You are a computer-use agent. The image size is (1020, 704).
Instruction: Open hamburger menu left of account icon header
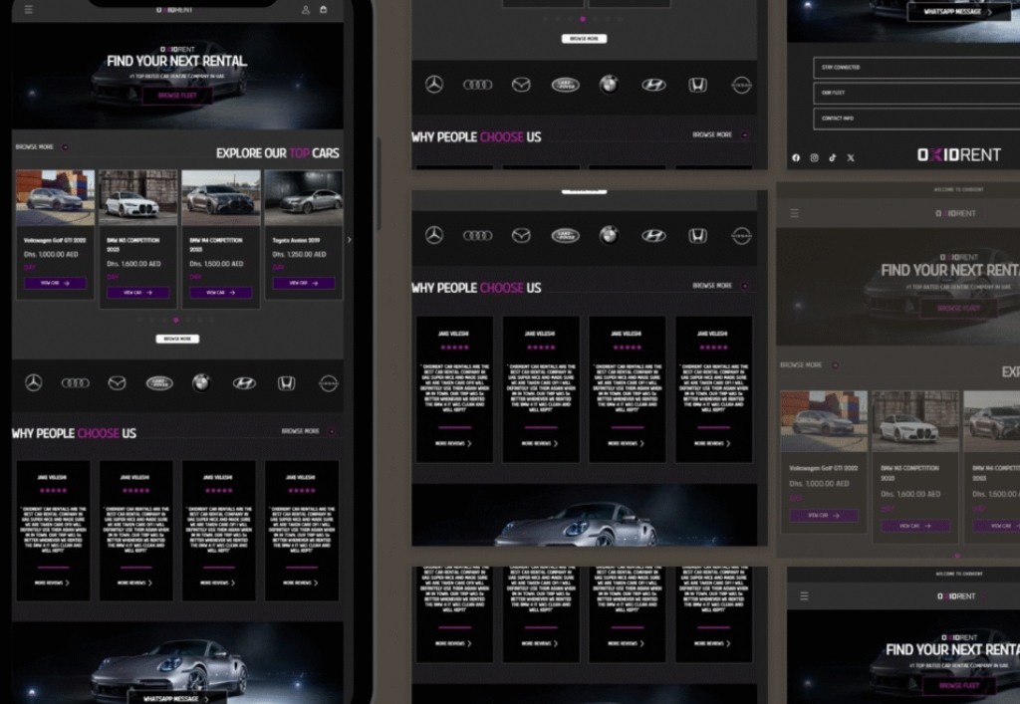[29, 10]
